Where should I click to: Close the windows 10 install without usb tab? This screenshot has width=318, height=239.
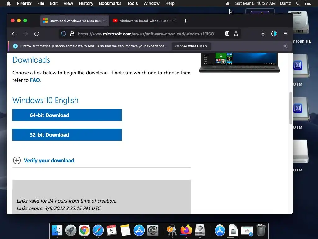point(174,21)
